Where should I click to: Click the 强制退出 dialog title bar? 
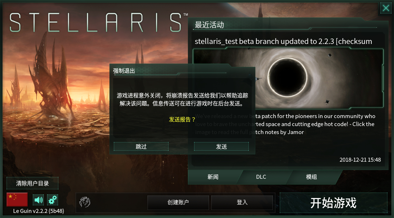(170, 70)
